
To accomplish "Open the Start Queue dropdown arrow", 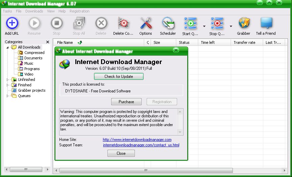I will coord(204,26).
